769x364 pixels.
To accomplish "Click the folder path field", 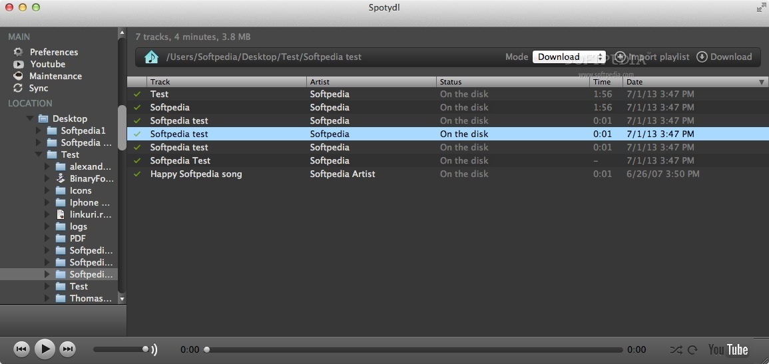I will [x=264, y=57].
